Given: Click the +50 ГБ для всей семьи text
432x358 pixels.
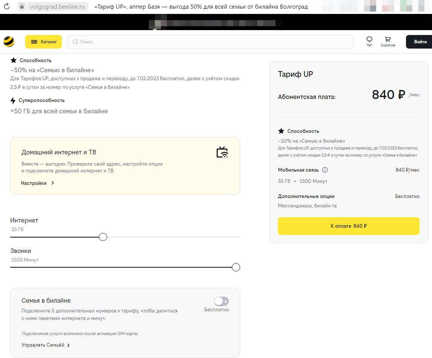Looking at the screenshot, I should click(x=59, y=111).
